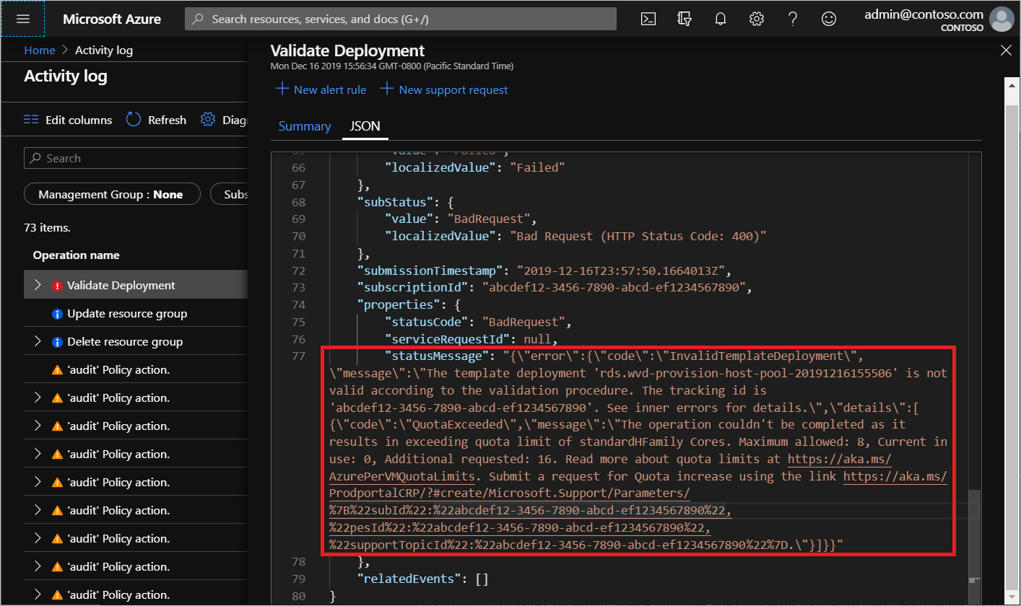Viewport: 1021px width, 606px height.
Task: Open the Management Group : None filter
Action: [x=112, y=193]
